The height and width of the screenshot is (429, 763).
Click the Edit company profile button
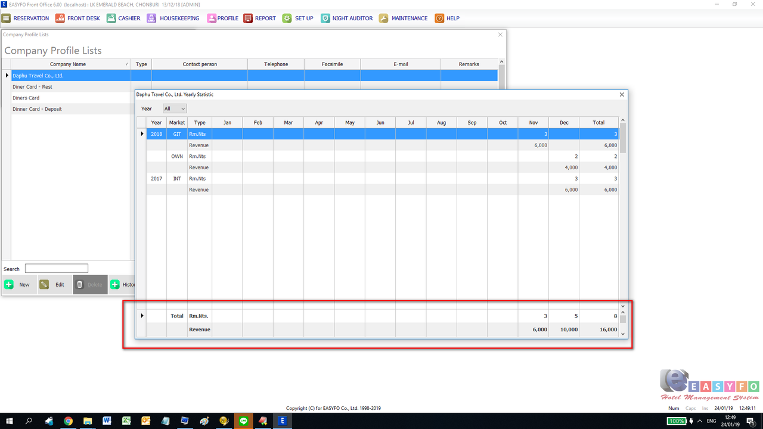pos(54,285)
